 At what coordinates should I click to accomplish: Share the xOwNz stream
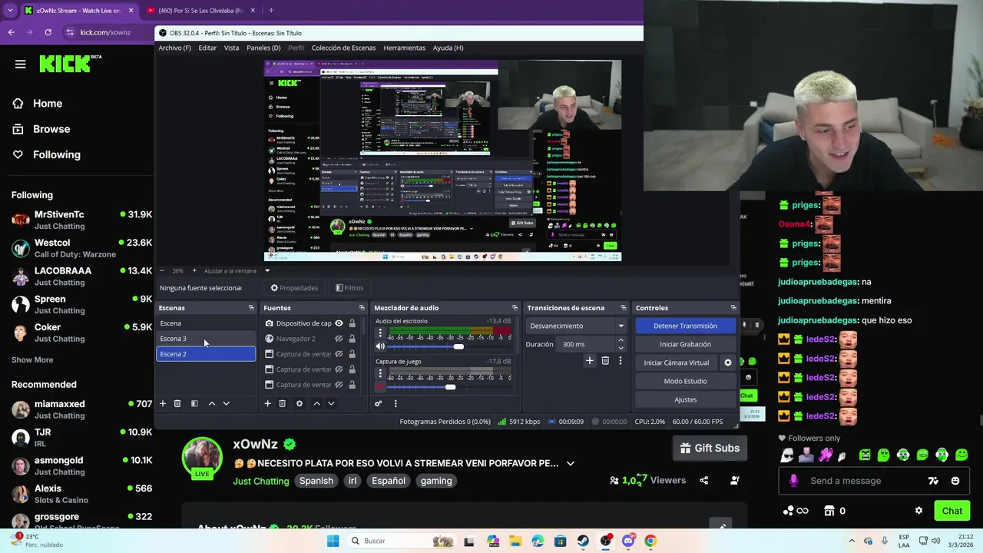click(x=704, y=480)
